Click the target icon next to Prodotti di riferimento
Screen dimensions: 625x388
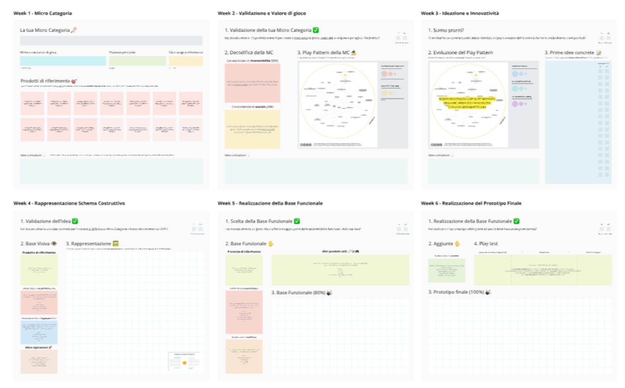pos(74,81)
